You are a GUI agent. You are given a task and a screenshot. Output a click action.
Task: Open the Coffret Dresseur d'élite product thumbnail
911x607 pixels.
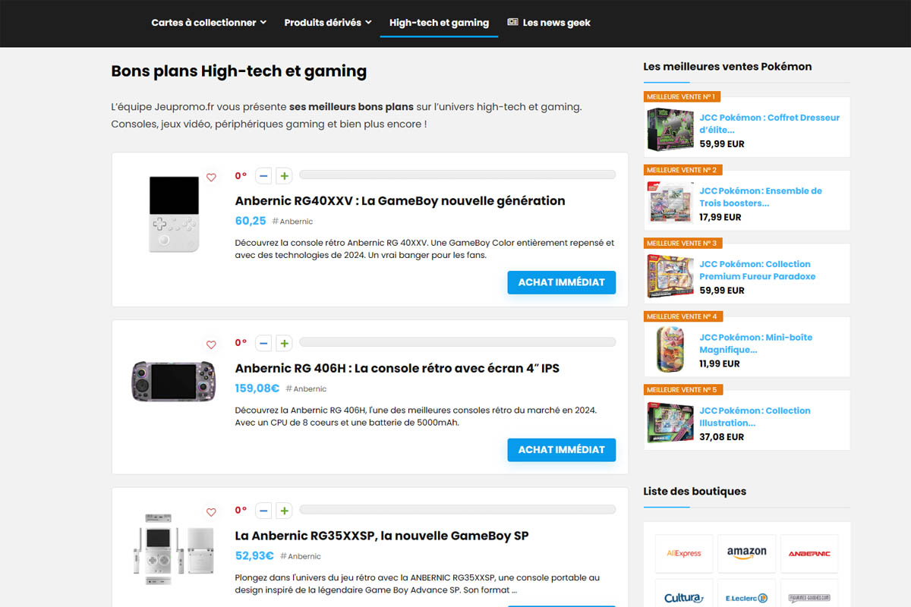tap(670, 130)
